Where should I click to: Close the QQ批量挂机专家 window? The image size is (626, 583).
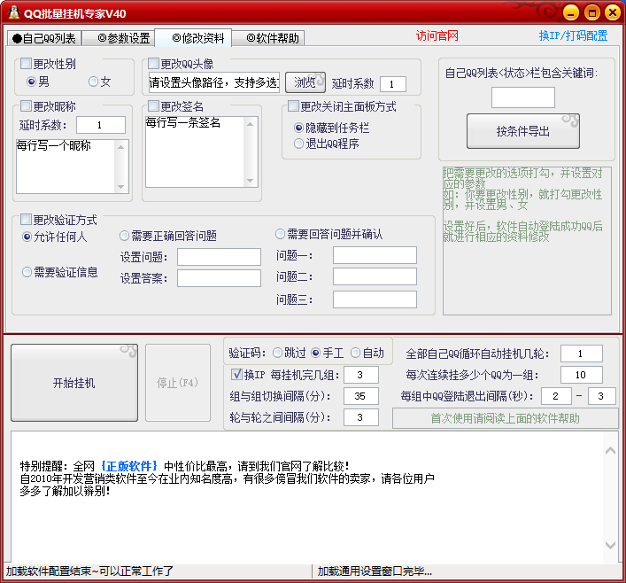[x=613, y=12]
